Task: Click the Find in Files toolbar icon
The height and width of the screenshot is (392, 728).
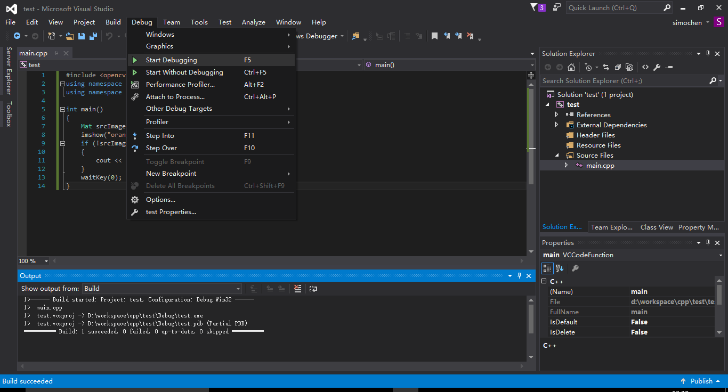Action: pos(355,36)
